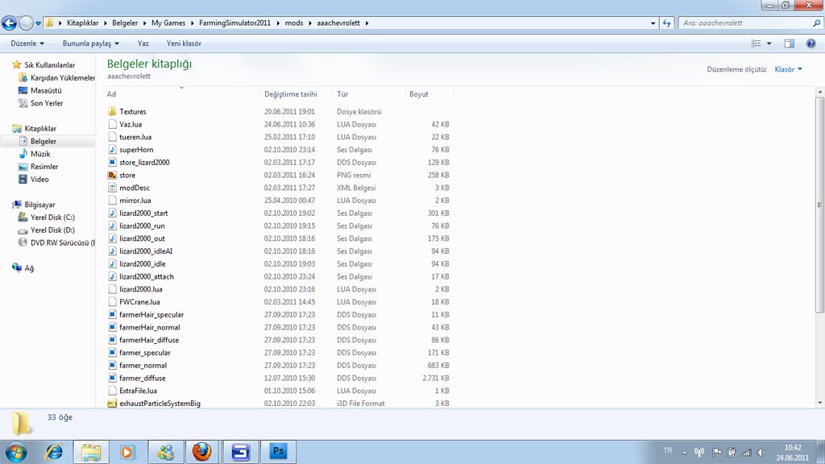
Task: Select the store PNG image file
Action: click(x=127, y=175)
